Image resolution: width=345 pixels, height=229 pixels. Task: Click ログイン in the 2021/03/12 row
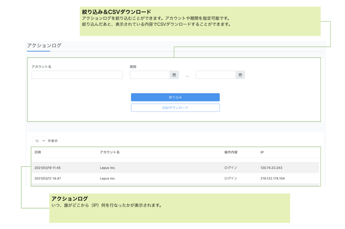231,178
